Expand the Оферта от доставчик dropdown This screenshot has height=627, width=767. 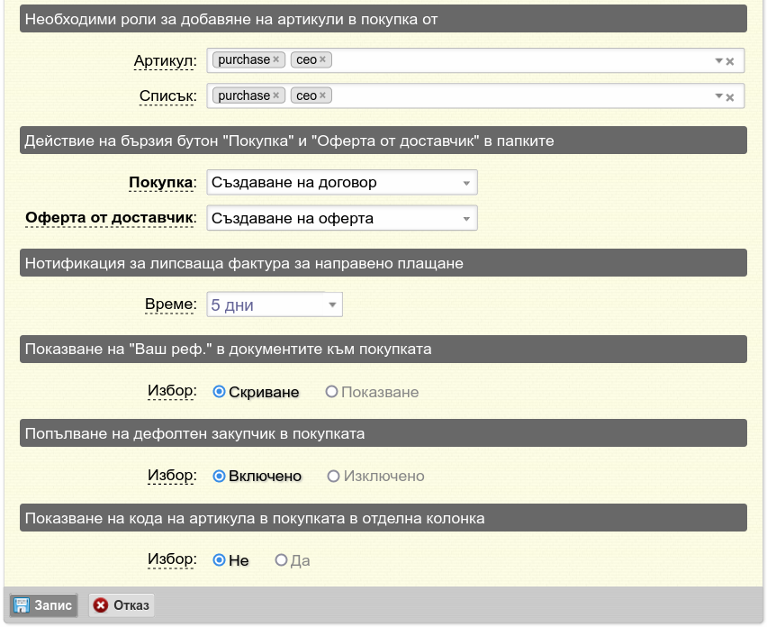[342, 218]
